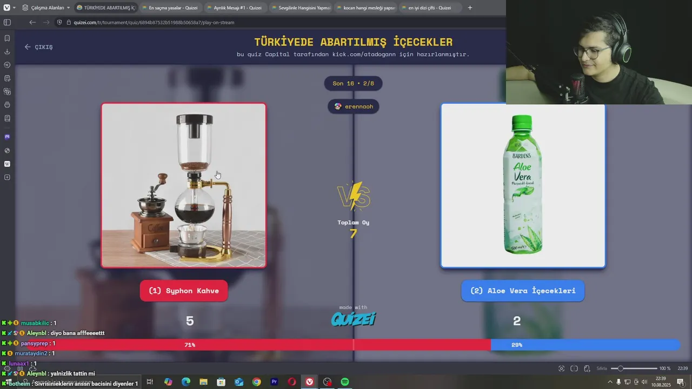Open Microsoft Store from taskbar
Image resolution: width=692 pixels, height=389 pixels.
pos(221,382)
